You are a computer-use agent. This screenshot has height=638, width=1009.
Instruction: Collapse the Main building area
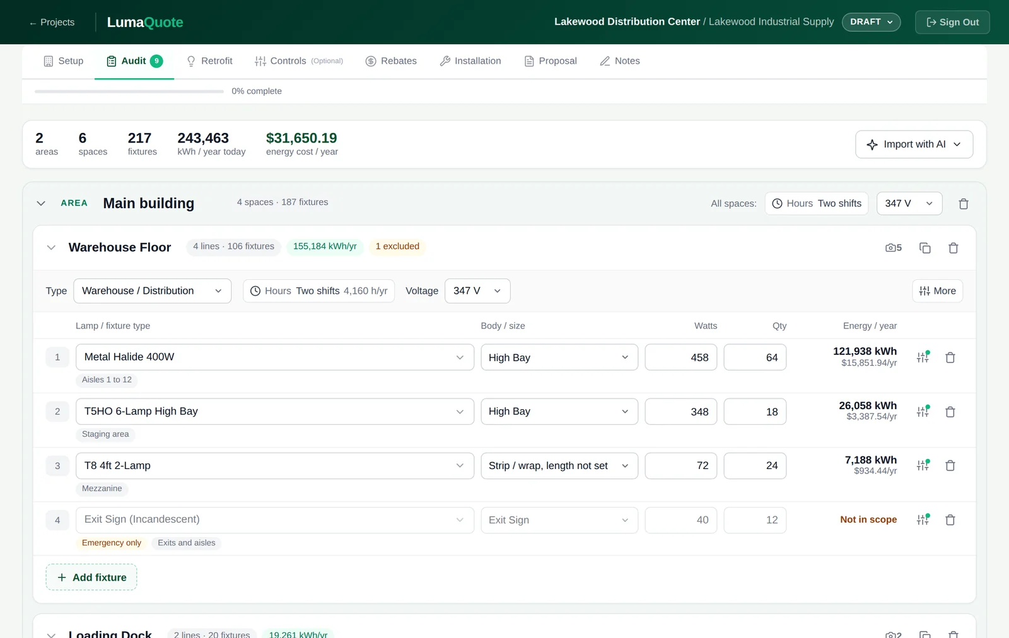[41, 203]
